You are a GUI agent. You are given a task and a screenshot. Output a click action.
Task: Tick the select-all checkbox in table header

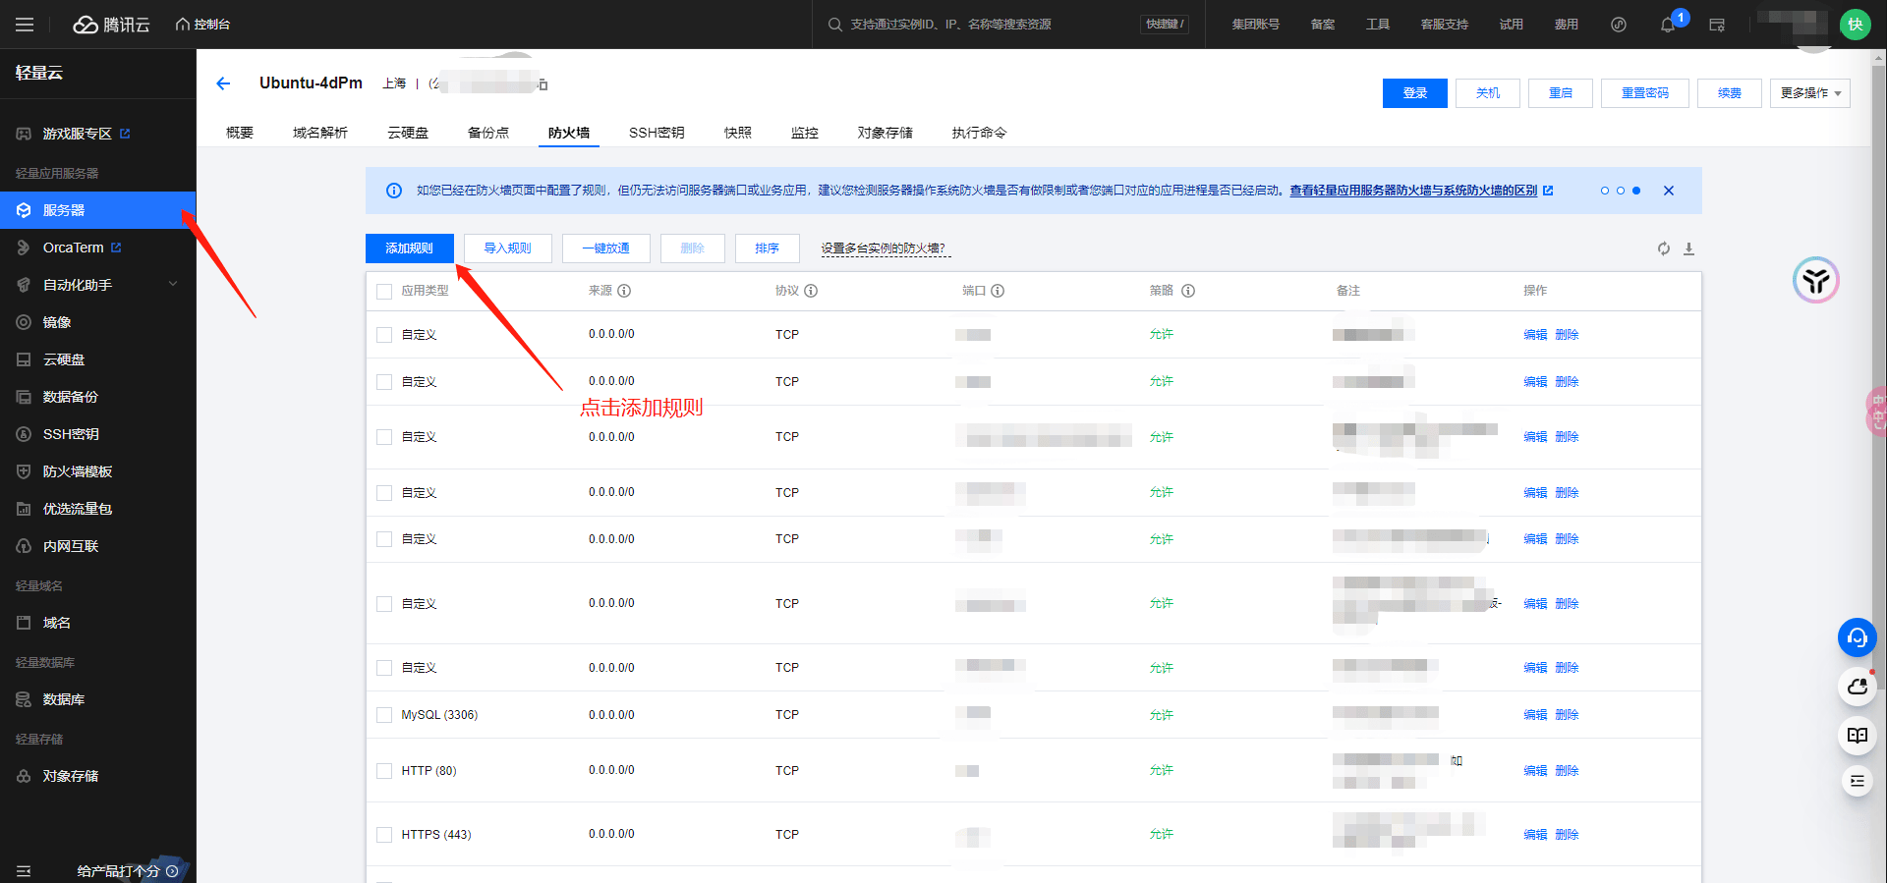(384, 291)
